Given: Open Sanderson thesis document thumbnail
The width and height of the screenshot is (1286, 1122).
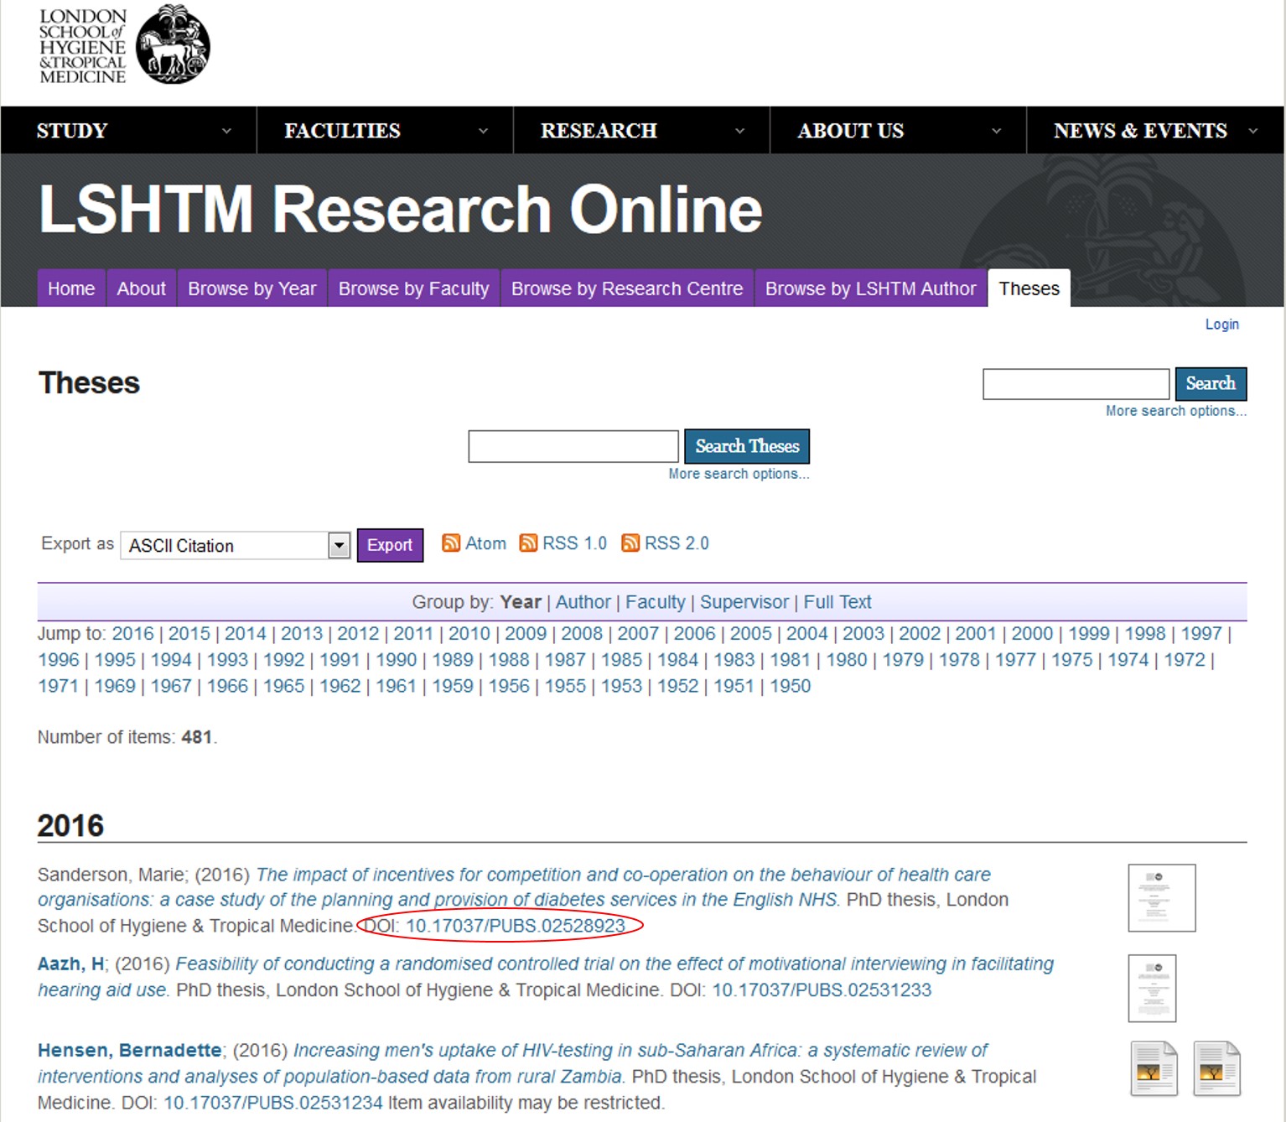Looking at the screenshot, I should coord(1161,898).
